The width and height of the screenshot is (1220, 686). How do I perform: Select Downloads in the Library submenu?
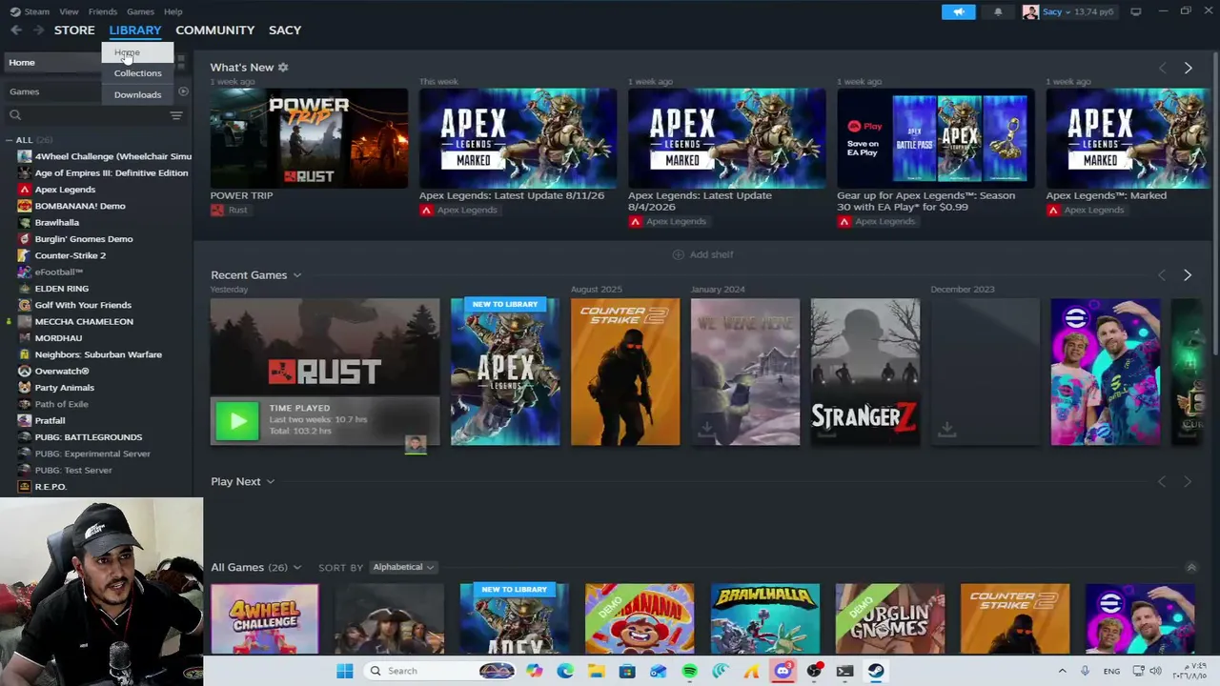[x=138, y=95]
